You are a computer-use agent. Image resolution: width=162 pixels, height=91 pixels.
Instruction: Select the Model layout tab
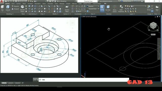(x=4, y=83)
